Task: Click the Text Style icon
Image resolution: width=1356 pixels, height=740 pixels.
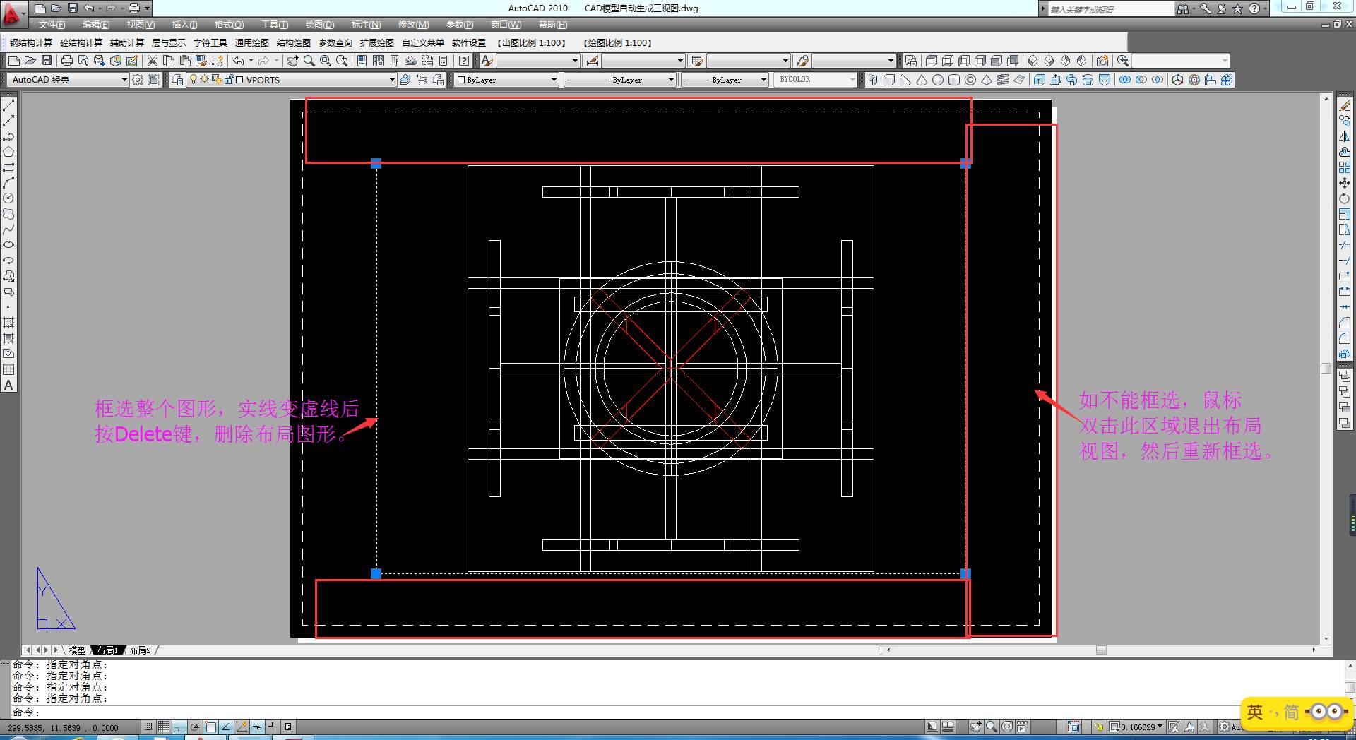Action: pyautogui.click(x=487, y=61)
